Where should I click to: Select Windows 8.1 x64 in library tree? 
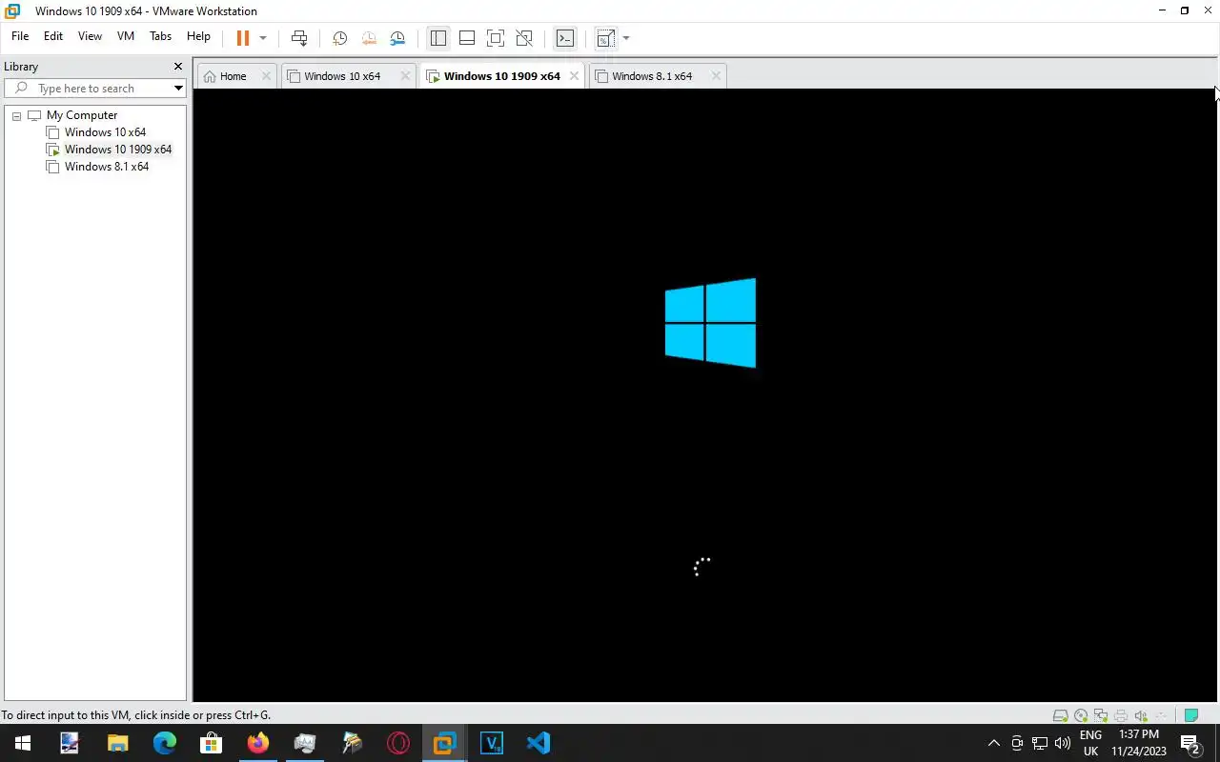pos(107,167)
